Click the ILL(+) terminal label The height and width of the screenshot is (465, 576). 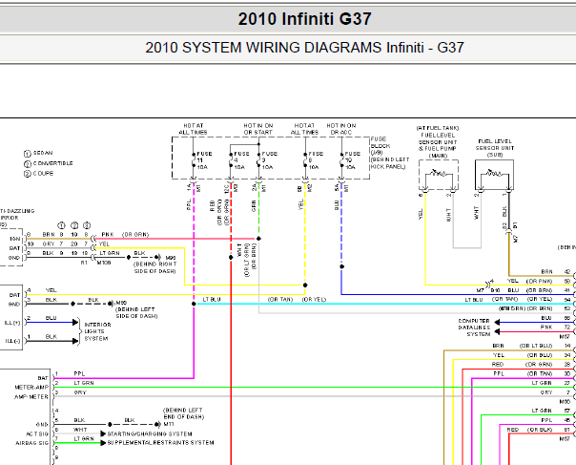pyautogui.click(x=12, y=323)
